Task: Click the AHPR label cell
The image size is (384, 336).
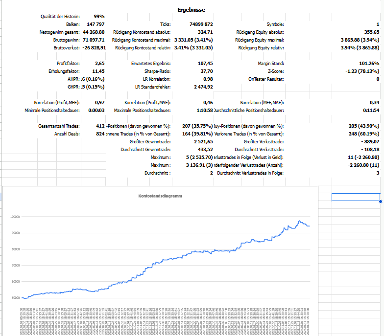Action: (x=73, y=79)
